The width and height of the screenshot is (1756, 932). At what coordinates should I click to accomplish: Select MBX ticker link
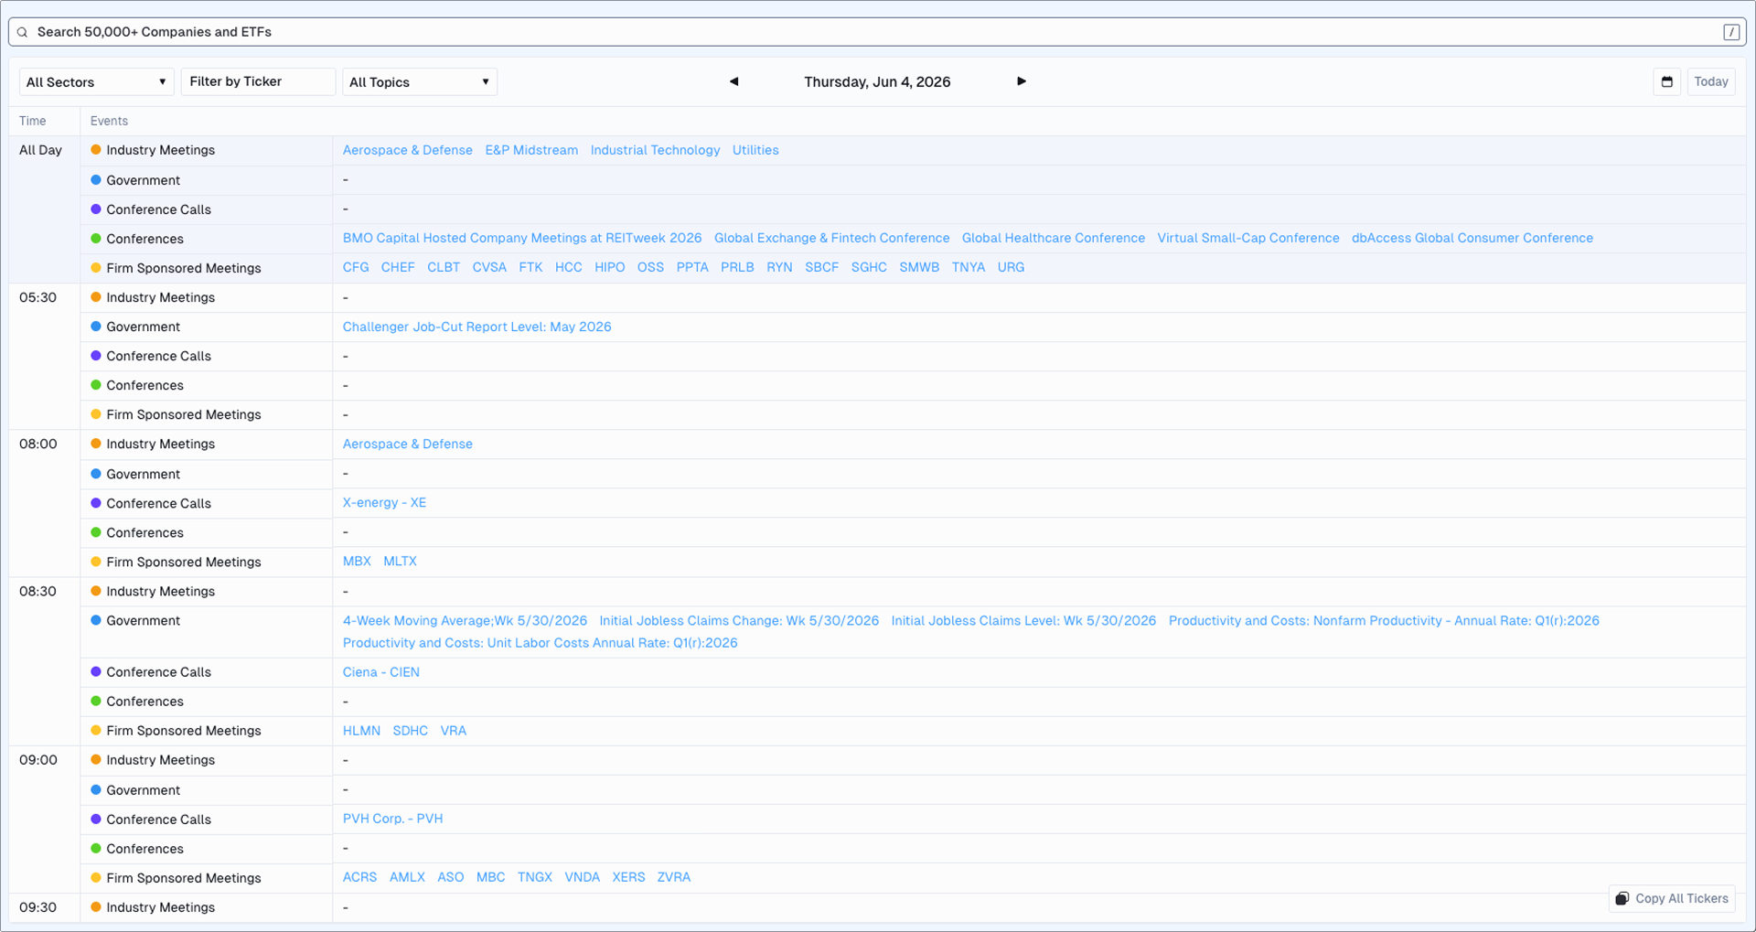point(357,561)
